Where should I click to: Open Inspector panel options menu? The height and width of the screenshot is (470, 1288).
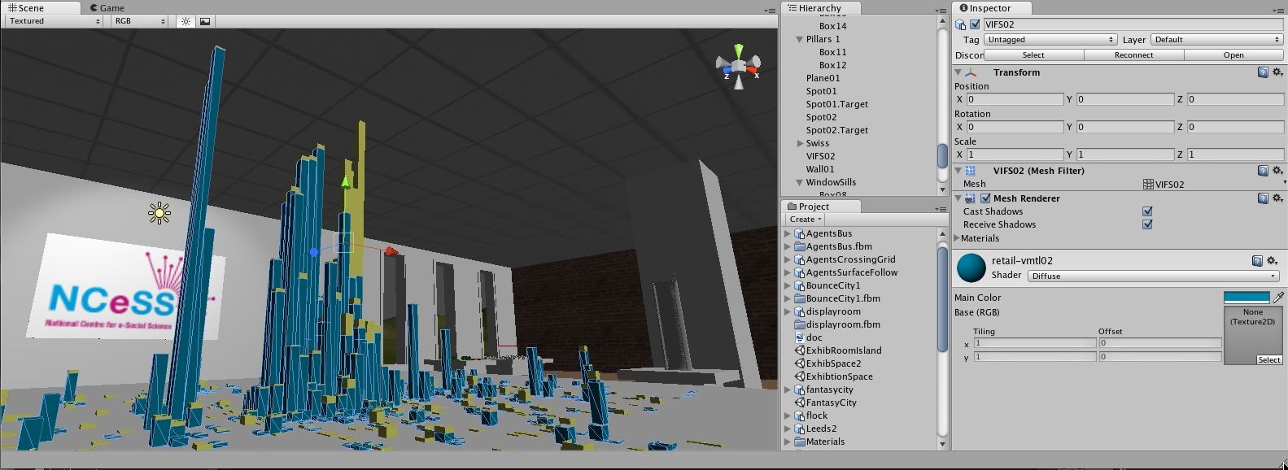point(1280,10)
